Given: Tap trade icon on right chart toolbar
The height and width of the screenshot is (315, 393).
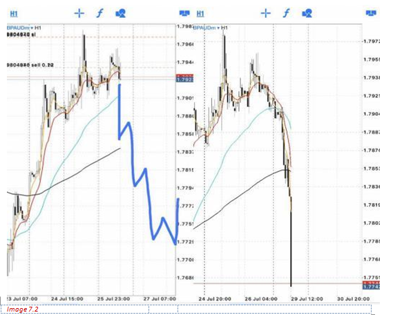Looking at the screenshot, I should [371, 13].
